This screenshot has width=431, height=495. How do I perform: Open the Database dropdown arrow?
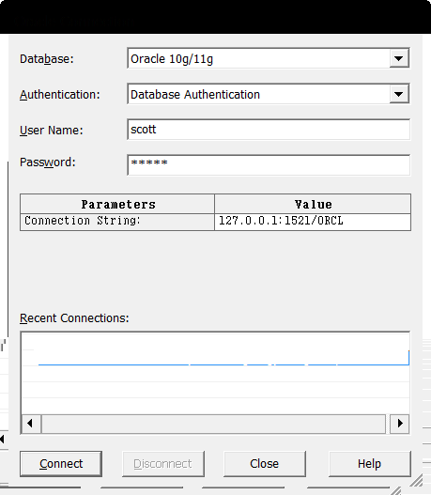pos(399,58)
